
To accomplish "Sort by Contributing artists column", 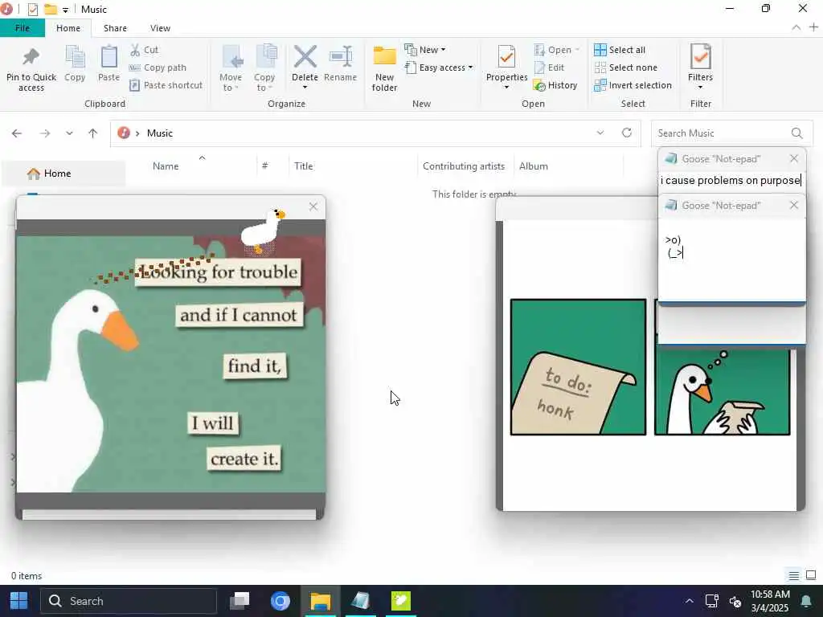I will point(464,165).
